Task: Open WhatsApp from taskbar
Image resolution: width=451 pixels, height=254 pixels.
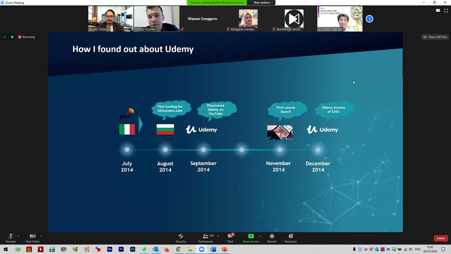Action: (x=144, y=249)
